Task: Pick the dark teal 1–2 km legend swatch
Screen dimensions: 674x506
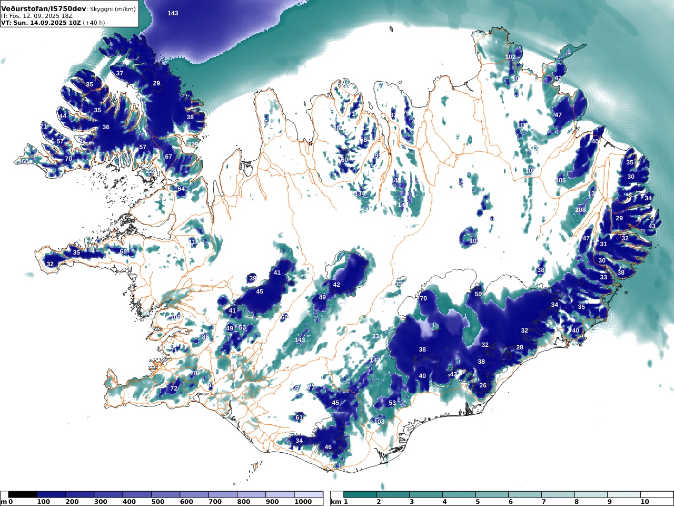Action: (360, 494)
